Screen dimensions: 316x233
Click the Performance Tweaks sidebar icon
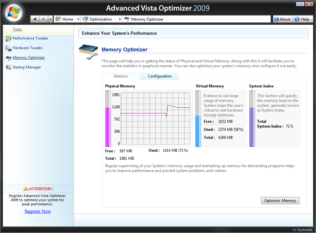pos(8,39)
